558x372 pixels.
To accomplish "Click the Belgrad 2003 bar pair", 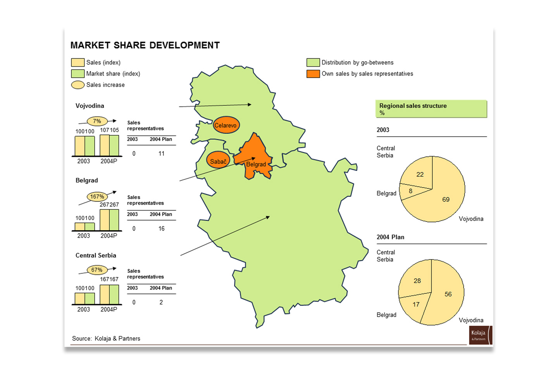I will coord(84,227).
